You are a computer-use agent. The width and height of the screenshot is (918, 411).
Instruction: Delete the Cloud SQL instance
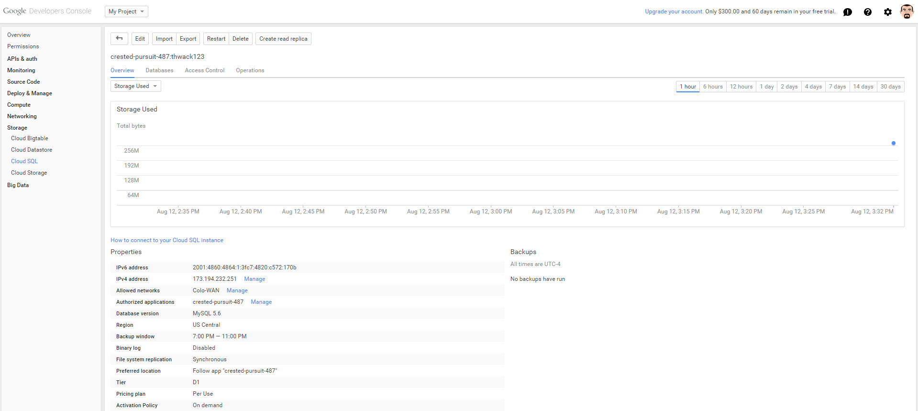pyautogui.click(x=241, y=39)
